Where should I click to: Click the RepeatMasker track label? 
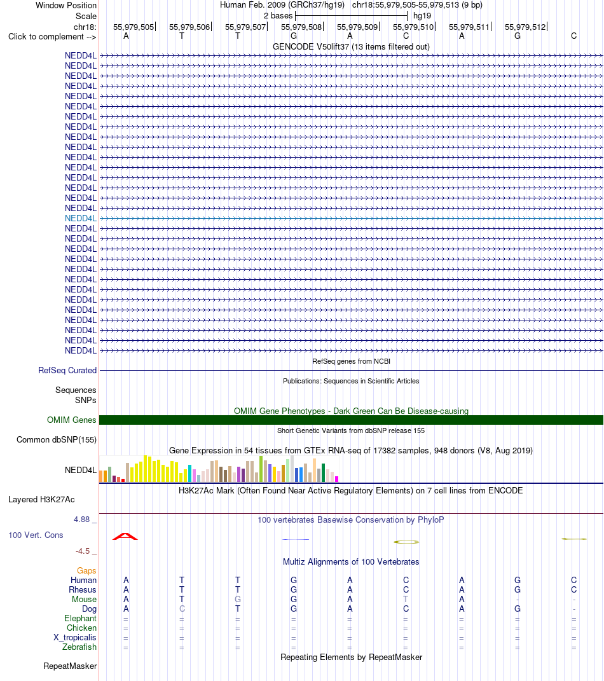point(70,666)
